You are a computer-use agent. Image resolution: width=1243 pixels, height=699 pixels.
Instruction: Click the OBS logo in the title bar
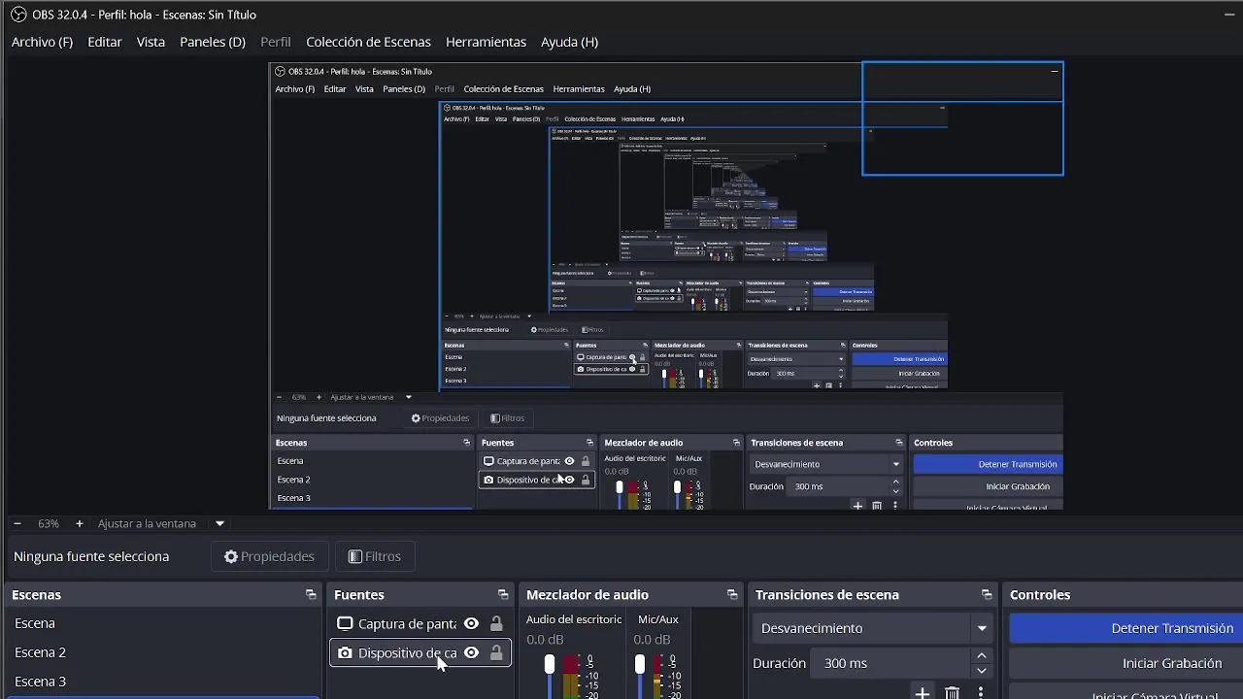click(x=18, y=15)
